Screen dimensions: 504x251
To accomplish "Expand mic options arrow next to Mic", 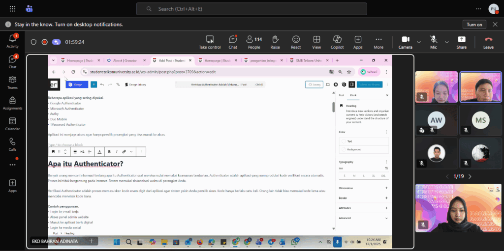I will point(446,42).
